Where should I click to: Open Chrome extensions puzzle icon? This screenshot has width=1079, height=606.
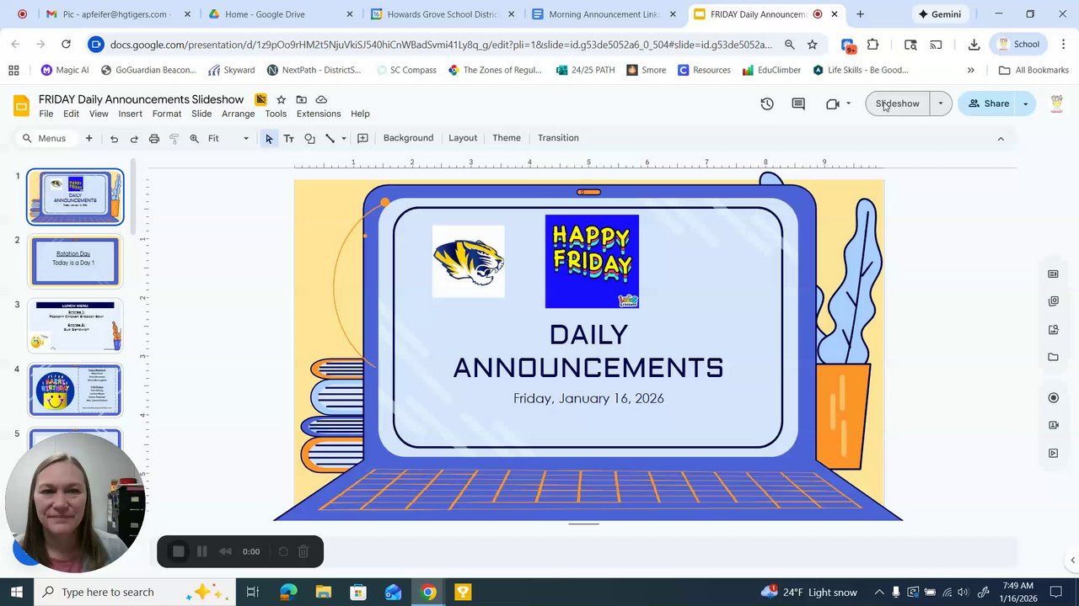pyautogui.click(x=872, y=45)
